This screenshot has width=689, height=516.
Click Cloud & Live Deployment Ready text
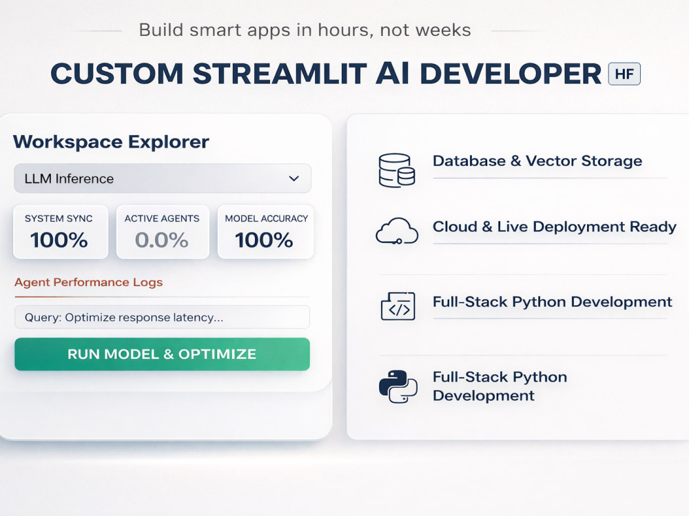point(555,227)
